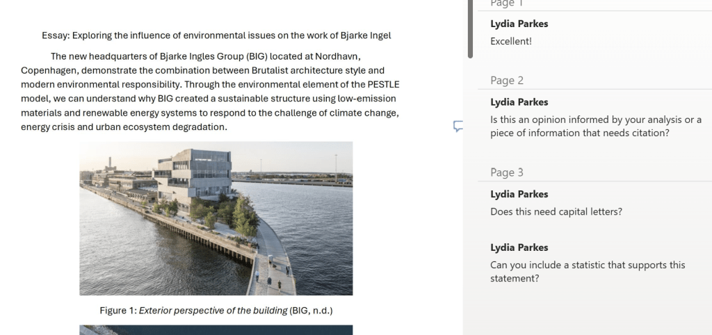
Task: Click Lydia Parkes name above "Excellent!"
Action: (x=519, y=24)
